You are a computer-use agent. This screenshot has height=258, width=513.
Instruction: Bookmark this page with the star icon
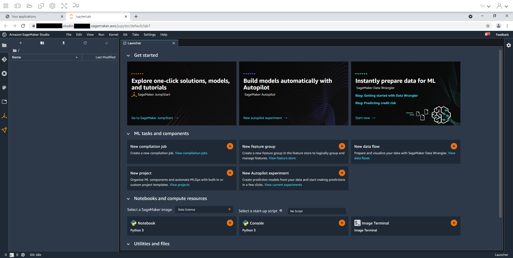point(488,26)
